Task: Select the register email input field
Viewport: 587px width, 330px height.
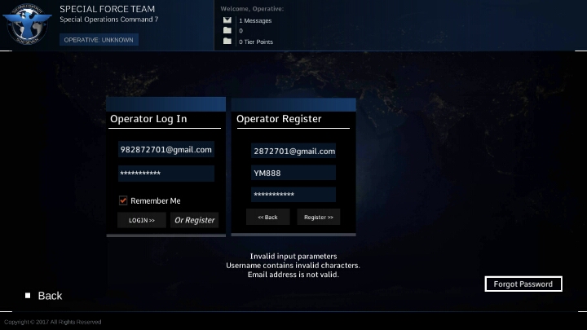Action: click(293, 152)
